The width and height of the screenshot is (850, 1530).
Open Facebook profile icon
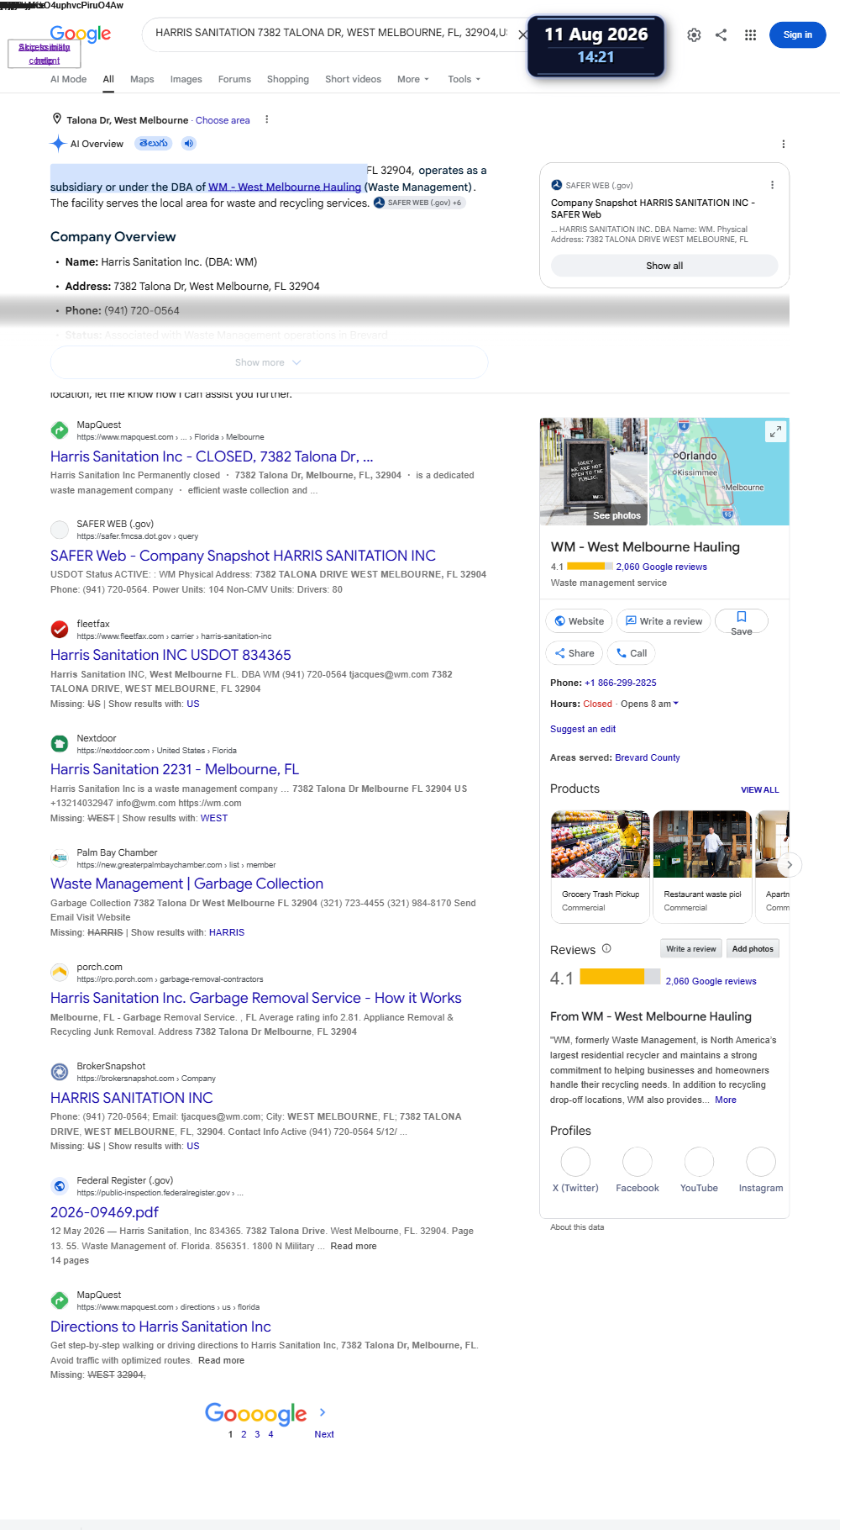(x=637, y=1162)
